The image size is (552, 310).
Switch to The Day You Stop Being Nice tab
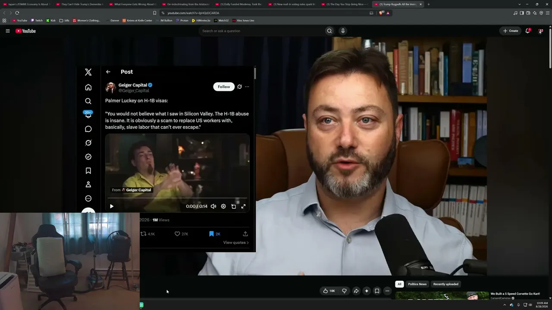(344, 4)
